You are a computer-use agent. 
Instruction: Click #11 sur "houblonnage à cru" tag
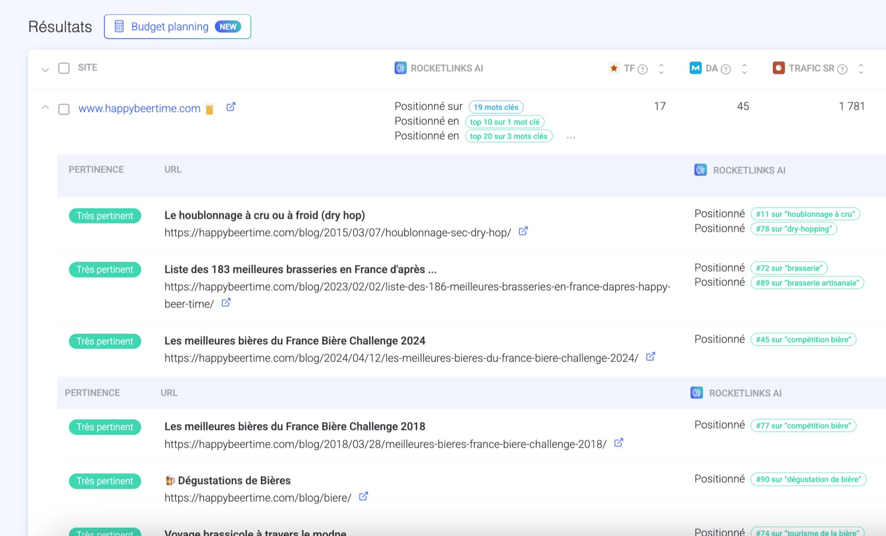coord(805,214)
